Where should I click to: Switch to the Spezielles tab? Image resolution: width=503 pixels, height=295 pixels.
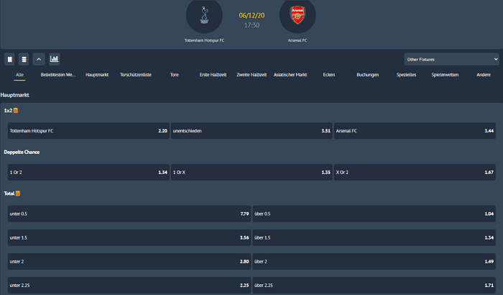pyautogui.click(x=406, y=75)
